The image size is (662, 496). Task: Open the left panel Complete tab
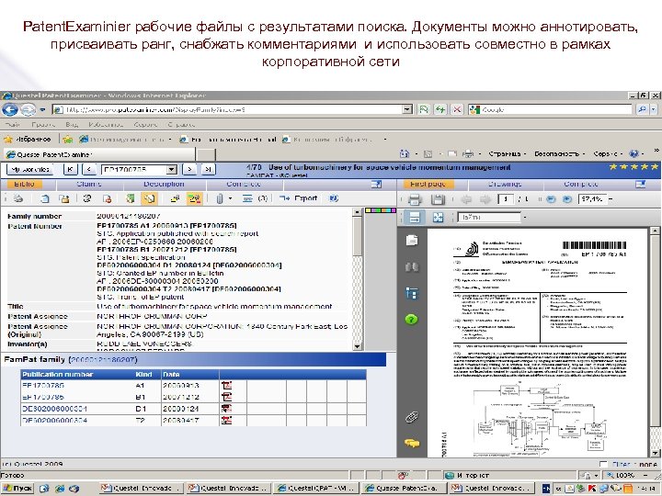click(x=244, y=185)
